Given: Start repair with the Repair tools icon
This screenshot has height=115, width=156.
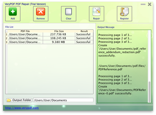Looking at the screenshot, I should [x=96, y=11].
